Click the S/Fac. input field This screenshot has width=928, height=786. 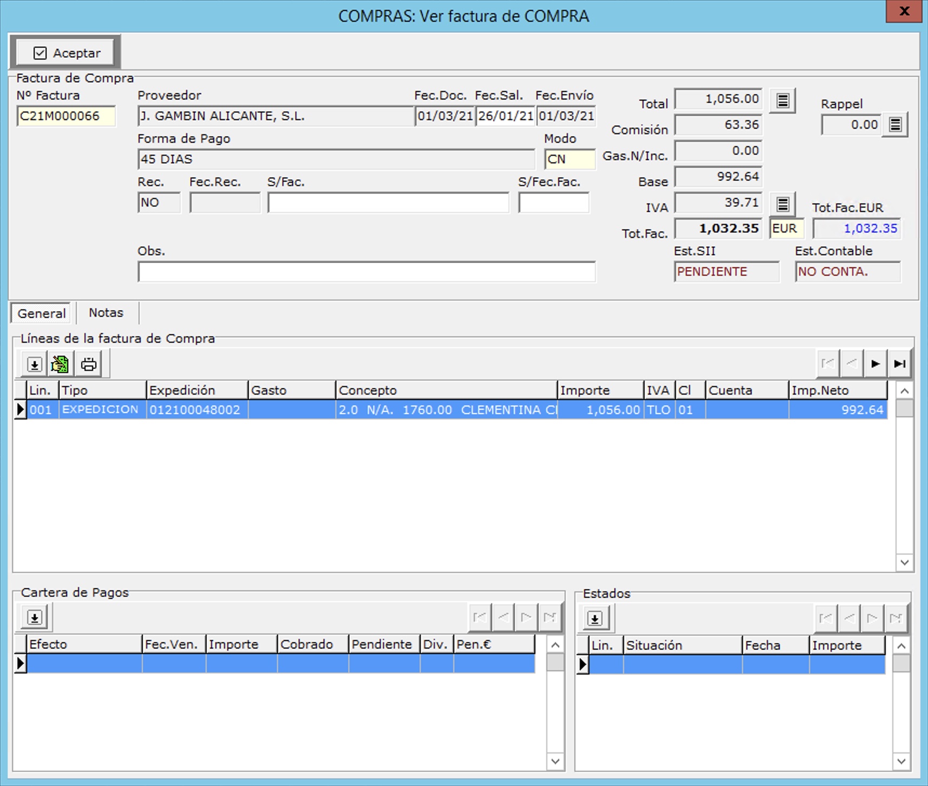(x=388, y=203)
